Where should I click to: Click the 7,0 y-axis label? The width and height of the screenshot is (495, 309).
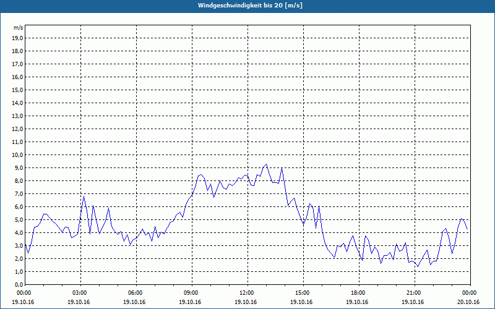pos(19,193)
